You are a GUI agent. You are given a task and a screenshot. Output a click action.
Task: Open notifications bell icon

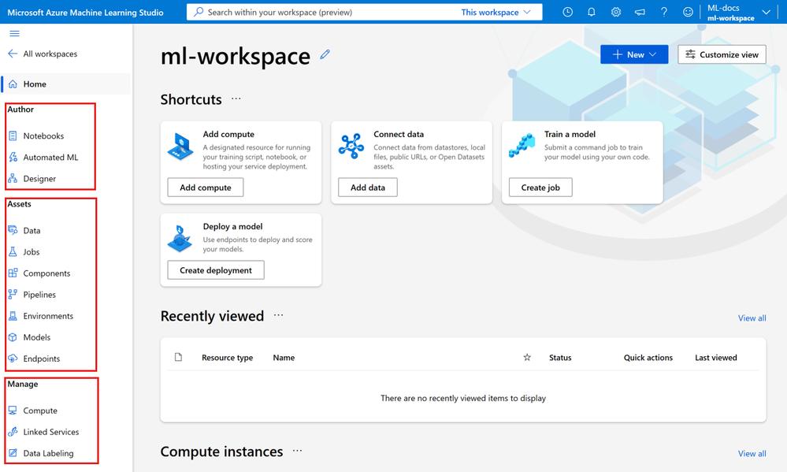(592, 12)
